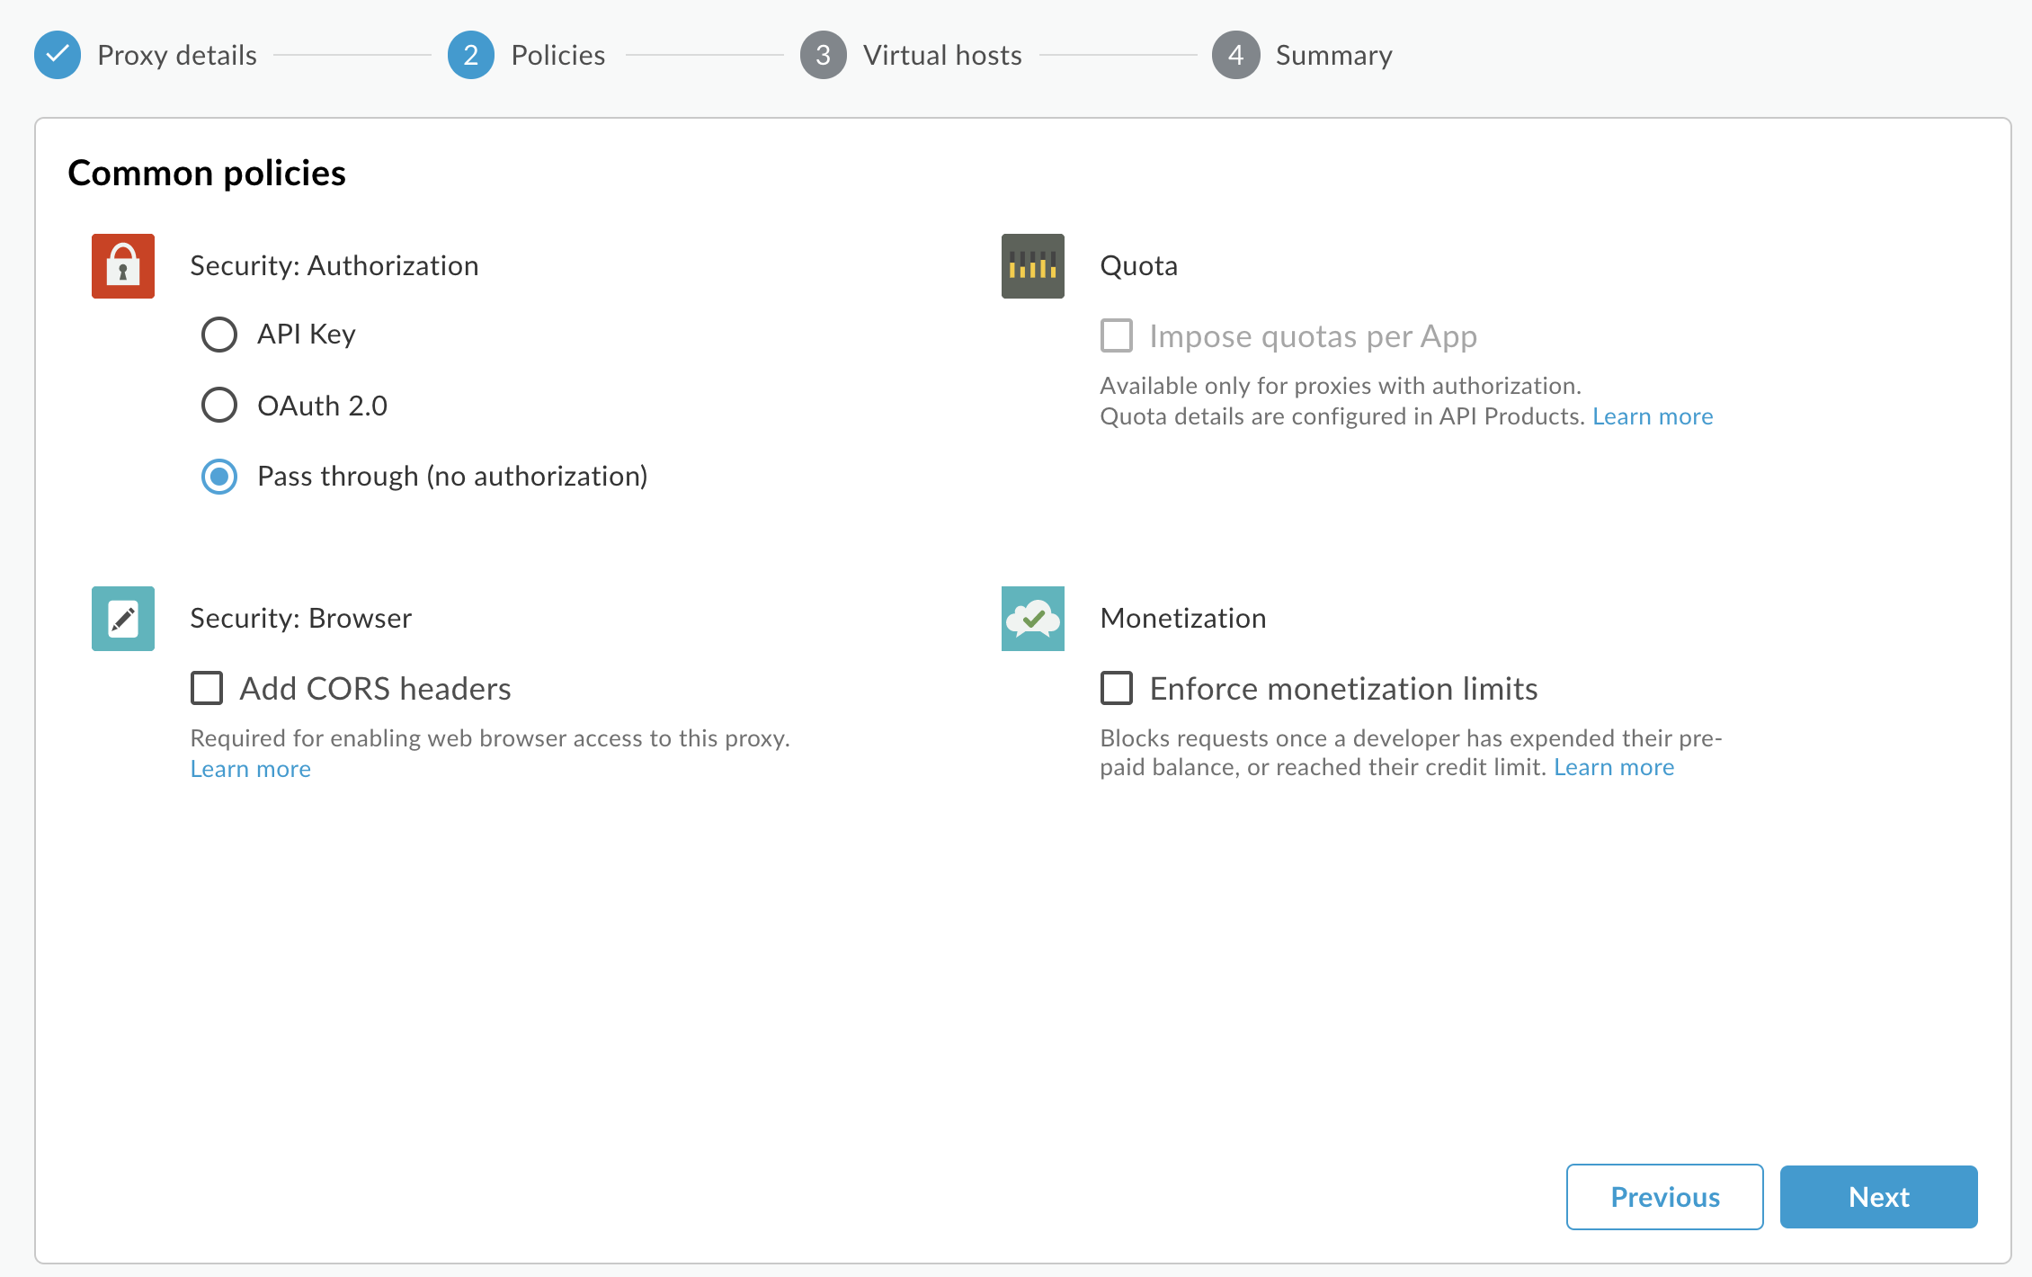Jump to the Summary step label
Image resolution: width=2032 pixels, height=1277 pixels.
click(1333, 55)
